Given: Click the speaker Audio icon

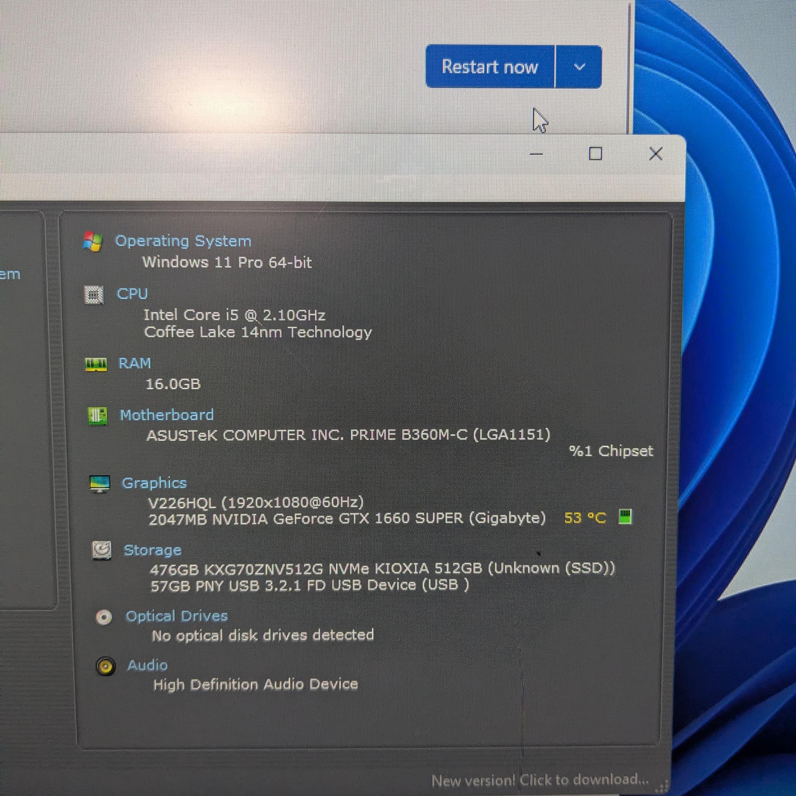Looking at the screenshot, I should (x=105, y=666).
